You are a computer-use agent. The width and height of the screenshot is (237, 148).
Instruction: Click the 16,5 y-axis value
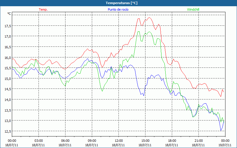coord(8,47)
